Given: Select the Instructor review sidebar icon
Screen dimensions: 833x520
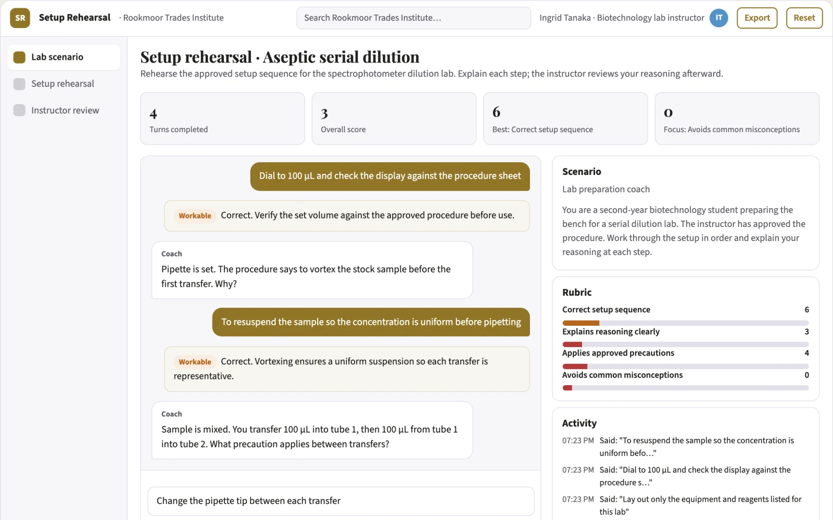Looking at the screenshot, I should (19, 110).
